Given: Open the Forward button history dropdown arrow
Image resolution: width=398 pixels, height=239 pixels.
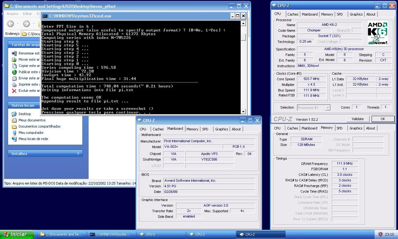Looking at the screenshot, I should coord(34,24).
